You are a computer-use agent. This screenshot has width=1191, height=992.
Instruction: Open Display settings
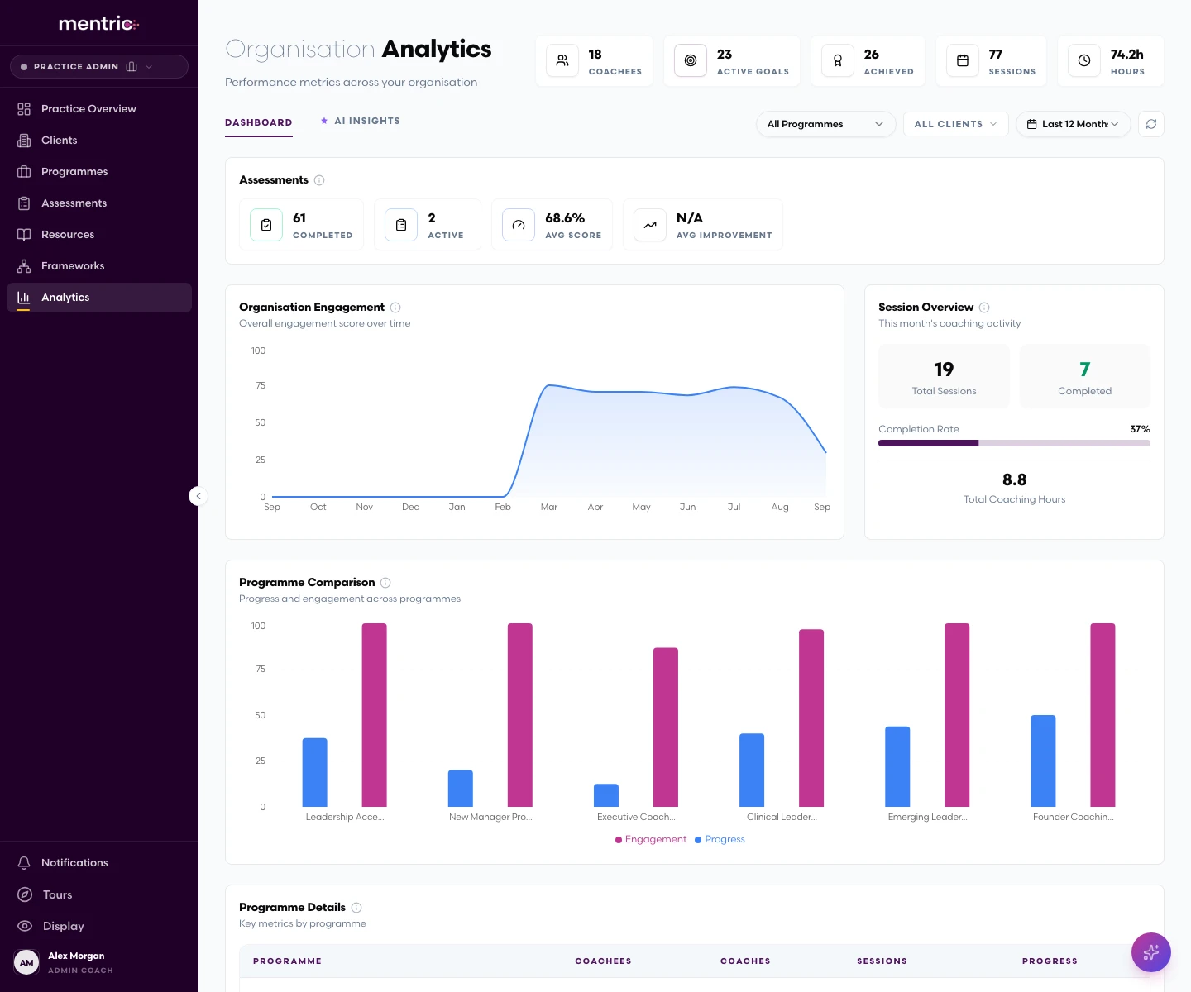click(x=99, y=927)
